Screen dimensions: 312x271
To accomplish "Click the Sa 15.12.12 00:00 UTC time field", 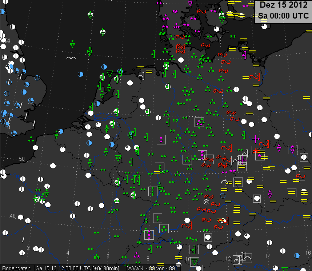I will point(80,268).
